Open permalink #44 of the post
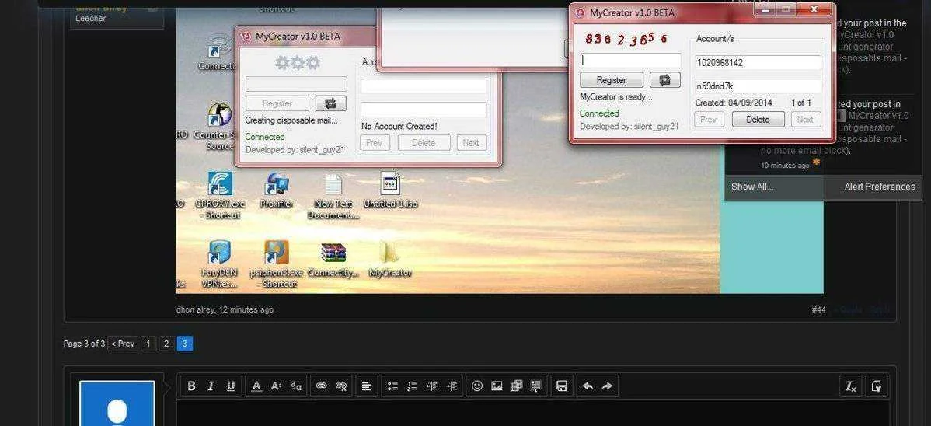This screenshot has height=426, width=931. [818, 309]
